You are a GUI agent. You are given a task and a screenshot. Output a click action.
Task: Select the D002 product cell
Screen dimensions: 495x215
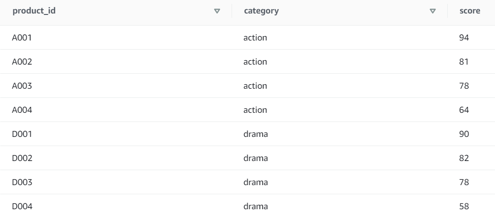pyautogui.click(x=22, y=158)
